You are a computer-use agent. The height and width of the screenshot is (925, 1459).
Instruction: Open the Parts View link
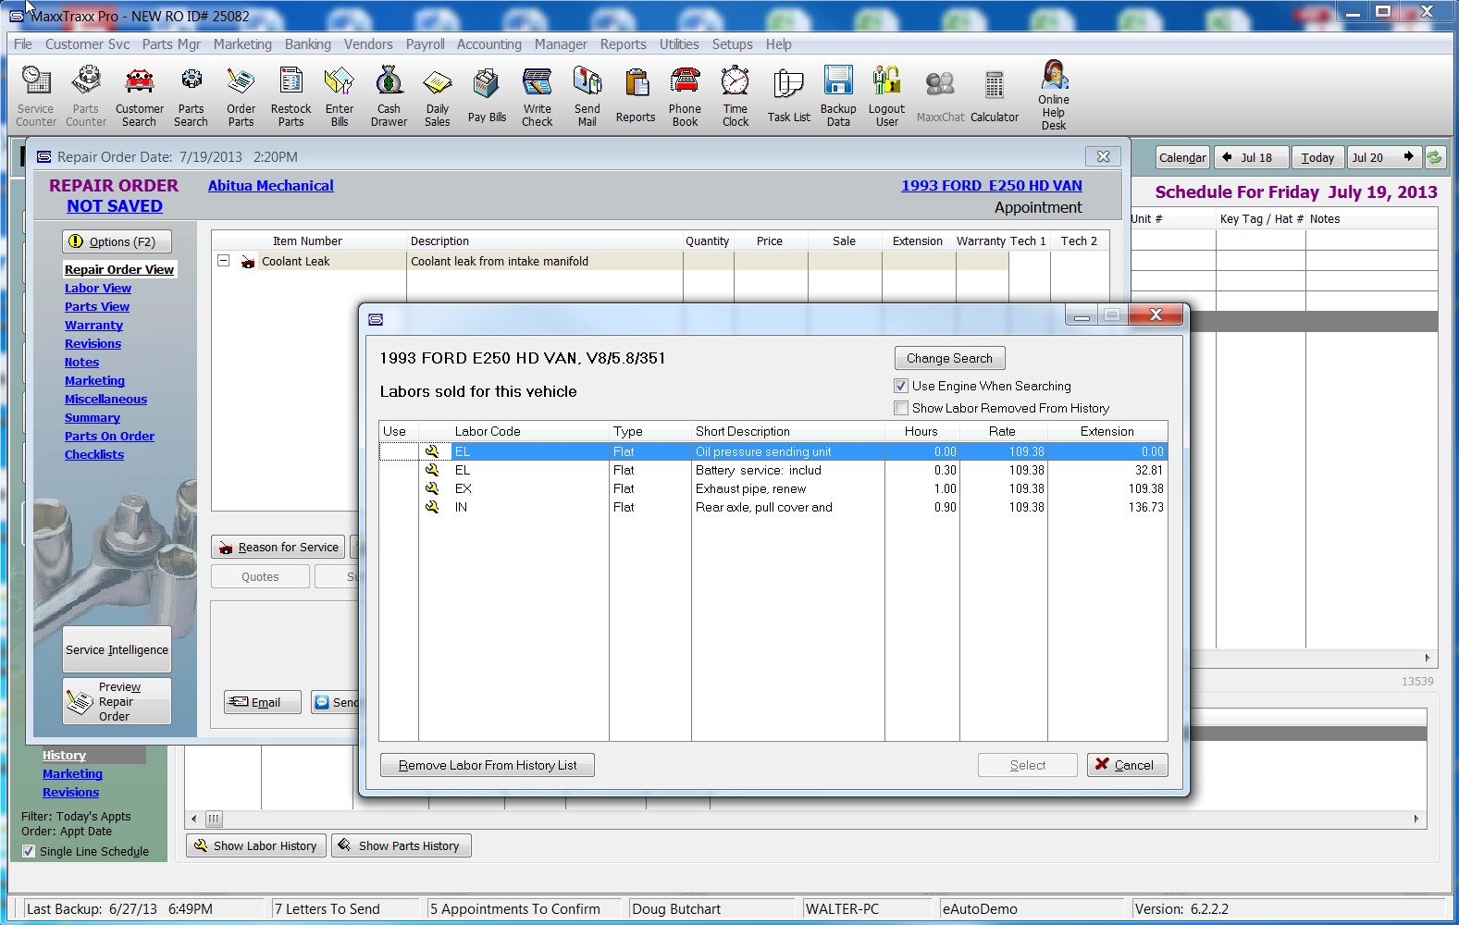97,307
